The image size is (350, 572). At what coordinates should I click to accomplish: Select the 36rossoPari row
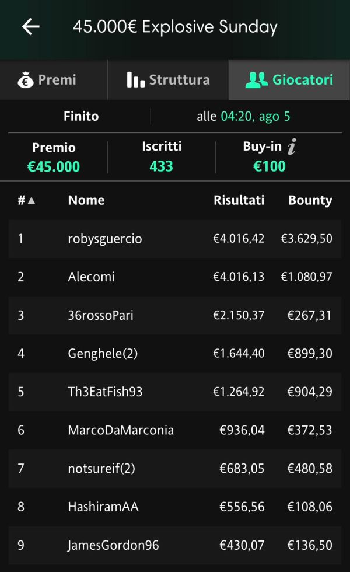click(175, 315)
